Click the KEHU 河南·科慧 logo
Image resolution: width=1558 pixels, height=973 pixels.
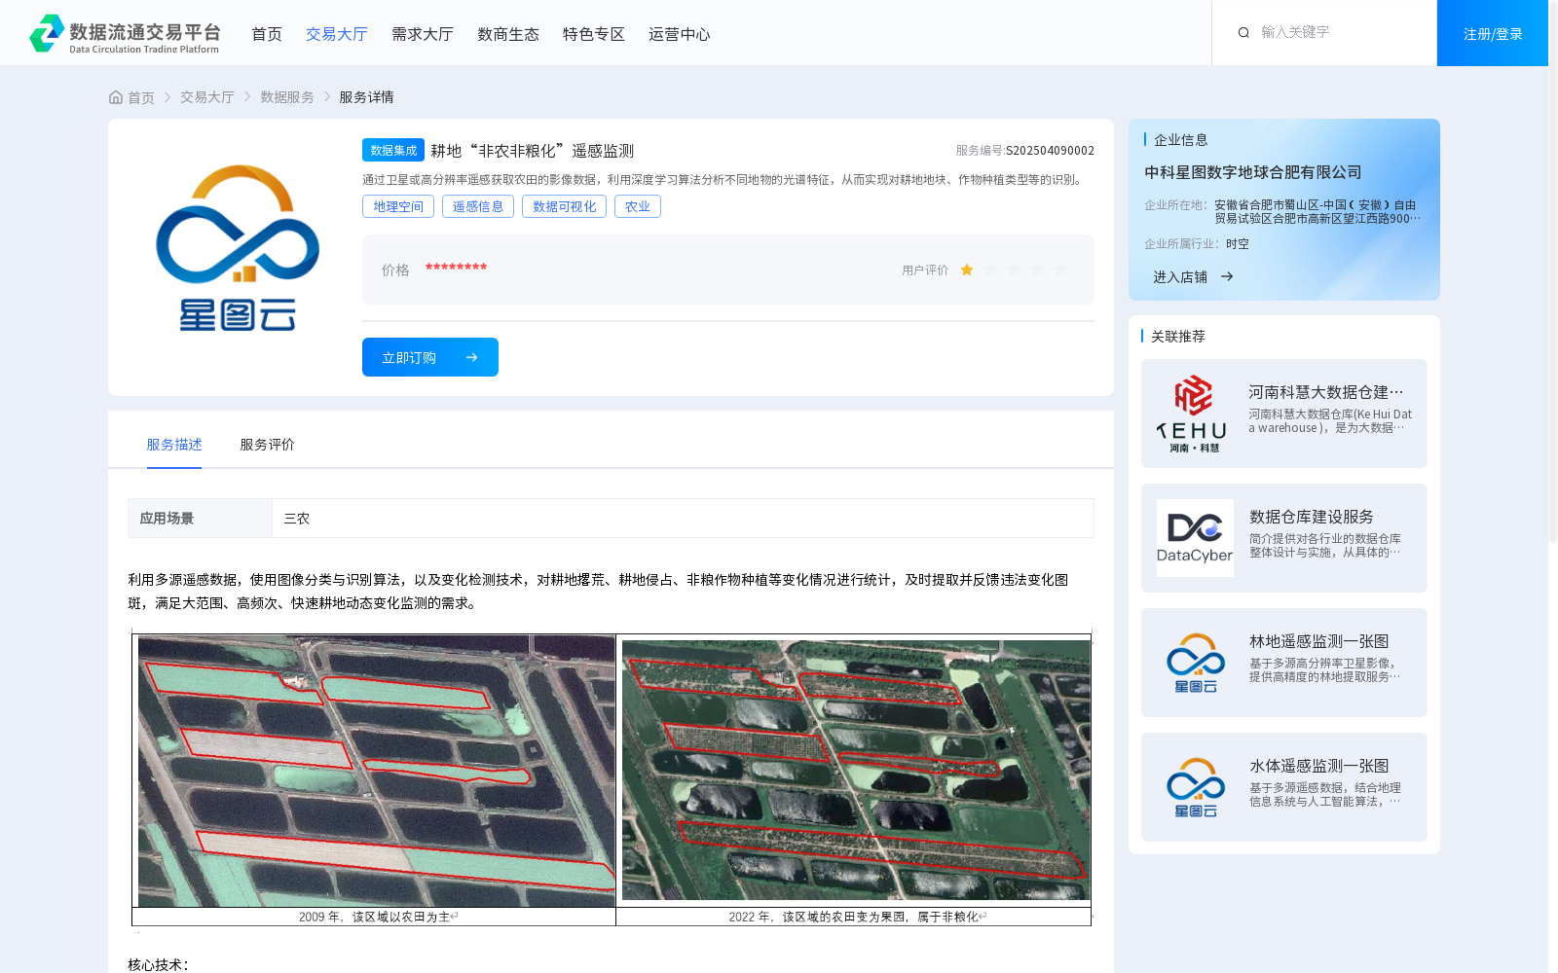pyautogui.click(x=1195, y=414)
